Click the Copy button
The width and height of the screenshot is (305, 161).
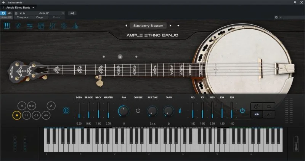pyautogui.click(x=40, y=17)
